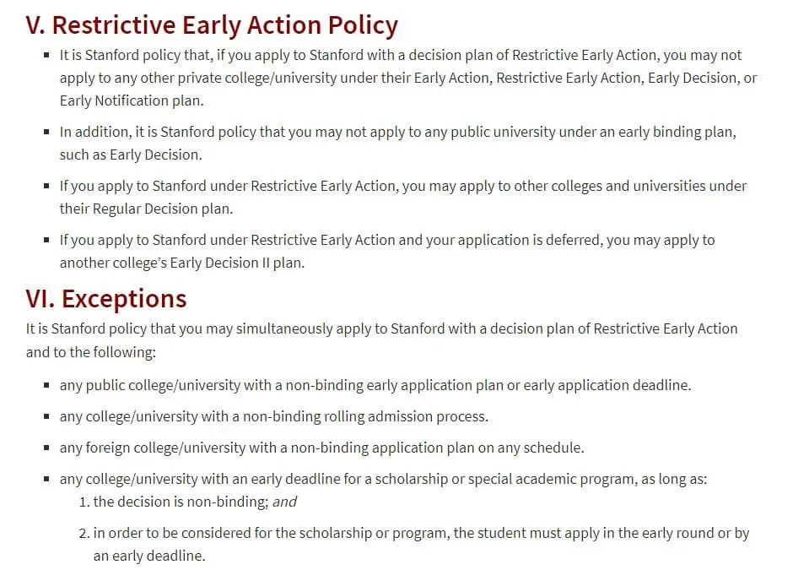Click the bullet before "any public college/university"

pos(46,385)
